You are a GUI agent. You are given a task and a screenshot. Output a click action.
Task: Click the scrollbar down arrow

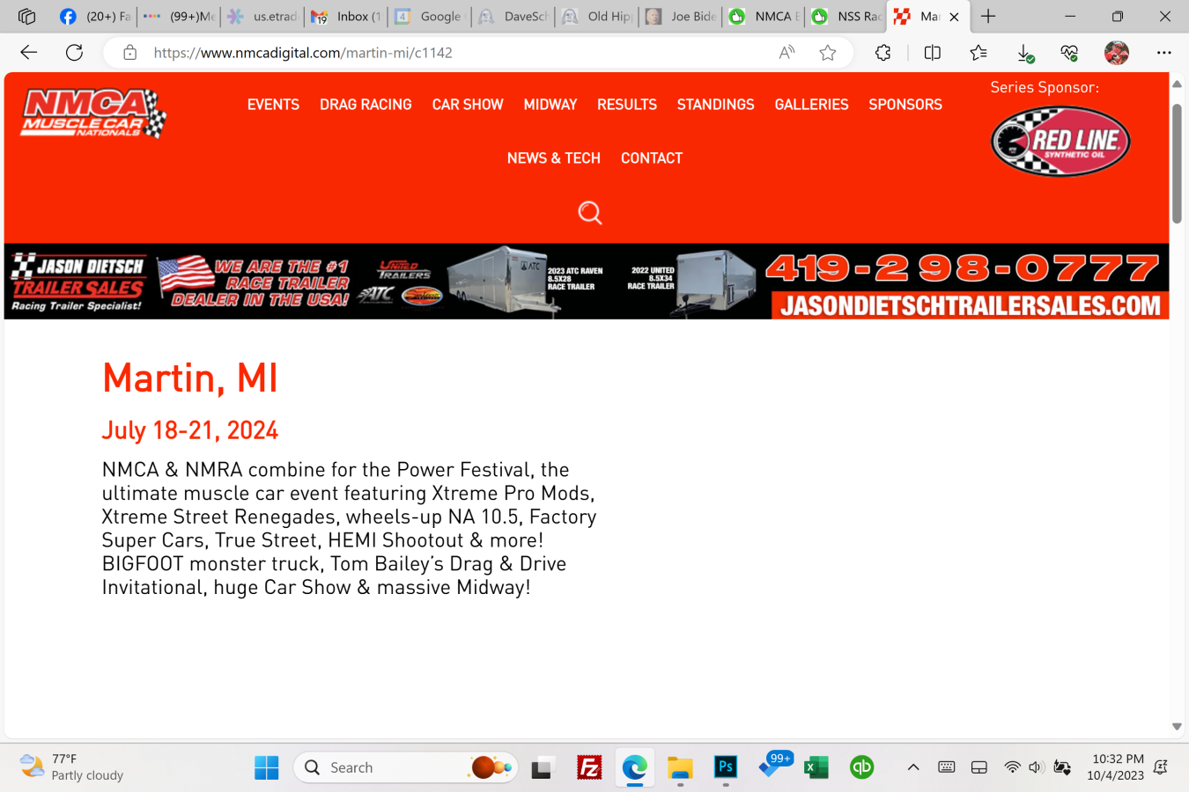click(x=1177, y=727)
